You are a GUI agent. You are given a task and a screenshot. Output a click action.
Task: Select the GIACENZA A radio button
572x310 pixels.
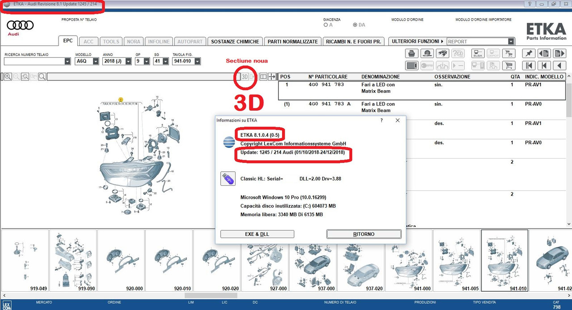tap(325, 25)
